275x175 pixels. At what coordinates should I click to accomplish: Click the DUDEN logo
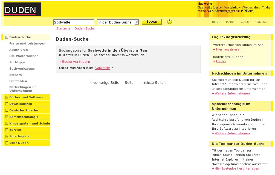(22, 9)
